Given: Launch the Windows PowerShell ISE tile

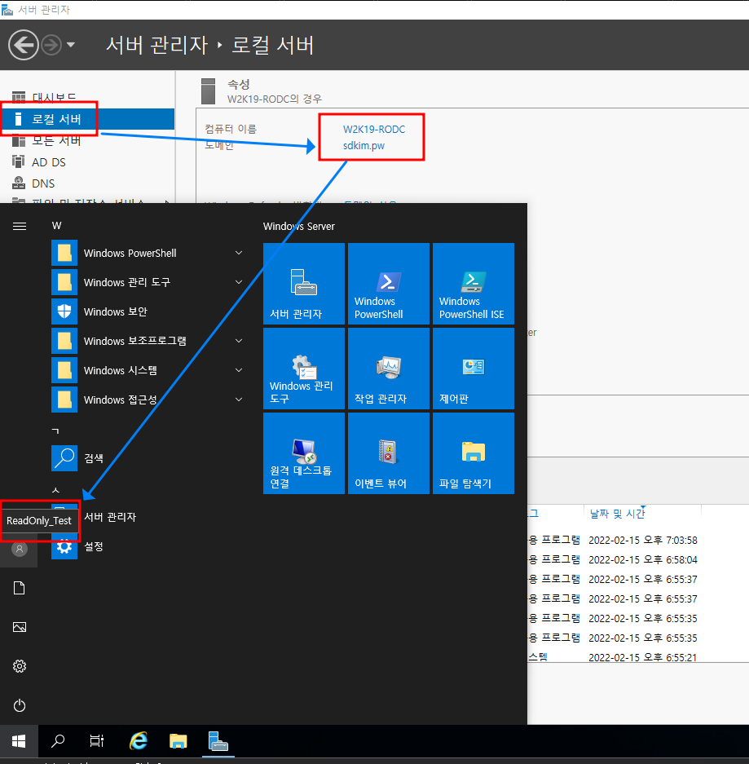Looking at the screenshot, I should (474, 284).
